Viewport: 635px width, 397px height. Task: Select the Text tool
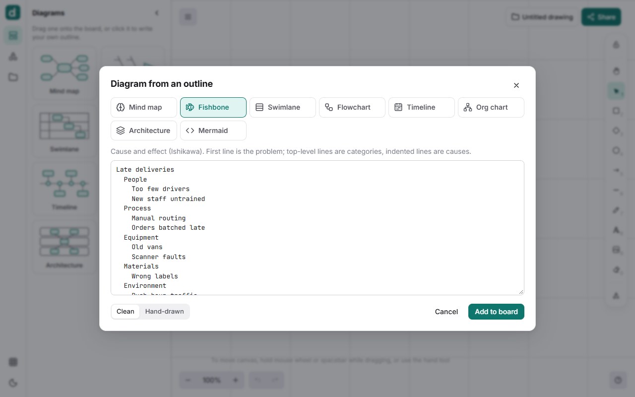(616, 230)
